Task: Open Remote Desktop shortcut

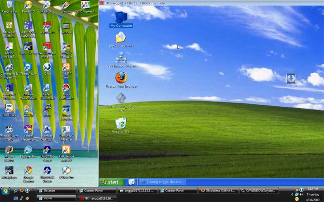Action: [47, 133]
